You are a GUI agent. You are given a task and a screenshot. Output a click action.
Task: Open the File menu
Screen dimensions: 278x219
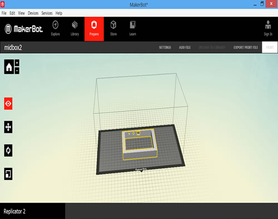pos(4,13)
